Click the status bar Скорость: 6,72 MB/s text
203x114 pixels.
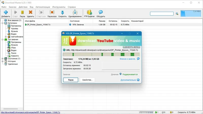[187, 112]
